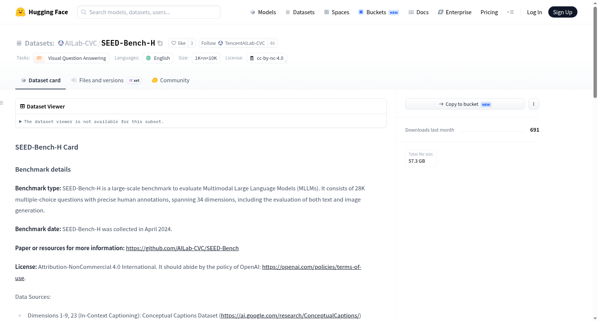Open the GitHub SEED-Bench repository link
This screenshot has height=322, width=598.
(x=182, y=248)
